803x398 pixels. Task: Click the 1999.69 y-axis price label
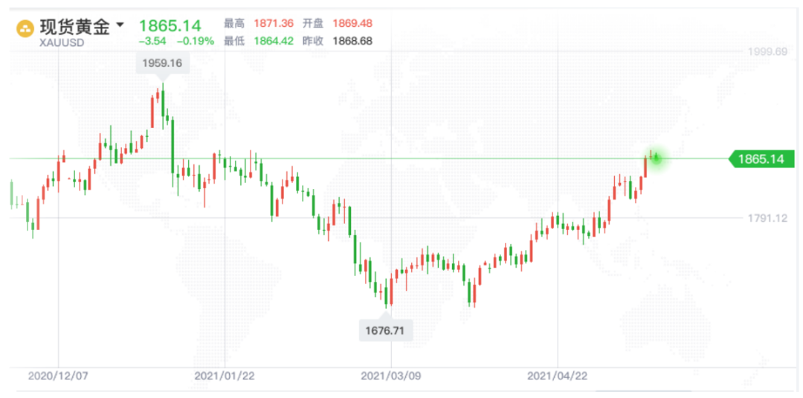[x=767, y=51]
